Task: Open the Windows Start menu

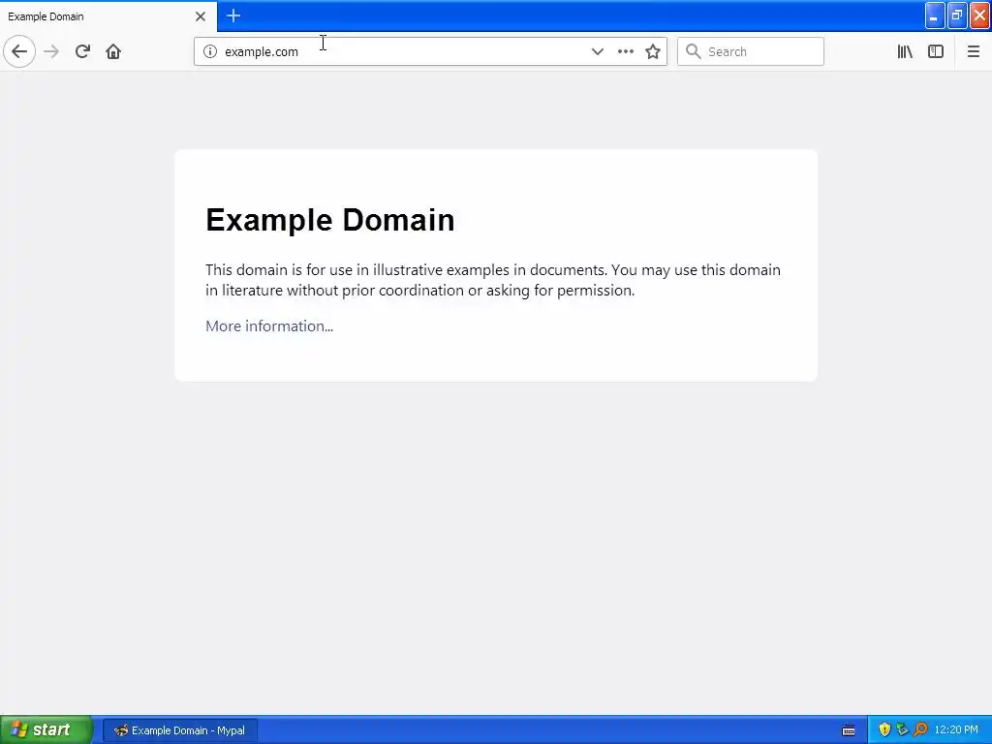Action: point(46,730)
